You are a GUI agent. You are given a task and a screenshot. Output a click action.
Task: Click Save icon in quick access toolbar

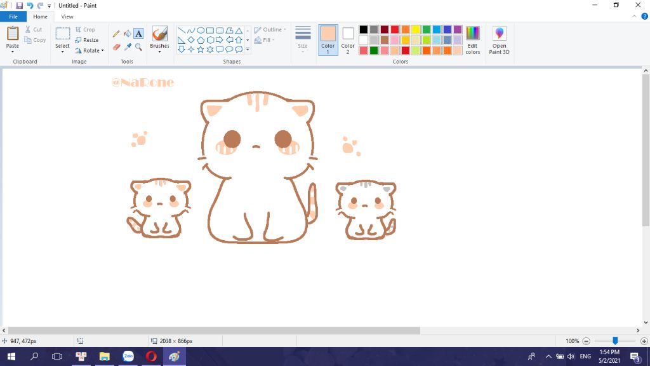pyautogui.click(x=19, y=5)
